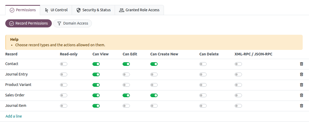Viewport: 309px width, 122px height.
Task: Enable Can Create New for Journal Item
Action: [154, 106]
